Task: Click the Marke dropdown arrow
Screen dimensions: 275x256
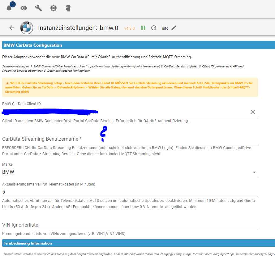Action: point(254,172)
